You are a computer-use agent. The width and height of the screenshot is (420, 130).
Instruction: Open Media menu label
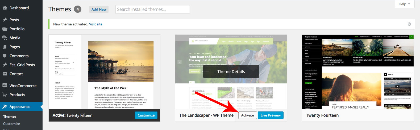tap(15, 38)
